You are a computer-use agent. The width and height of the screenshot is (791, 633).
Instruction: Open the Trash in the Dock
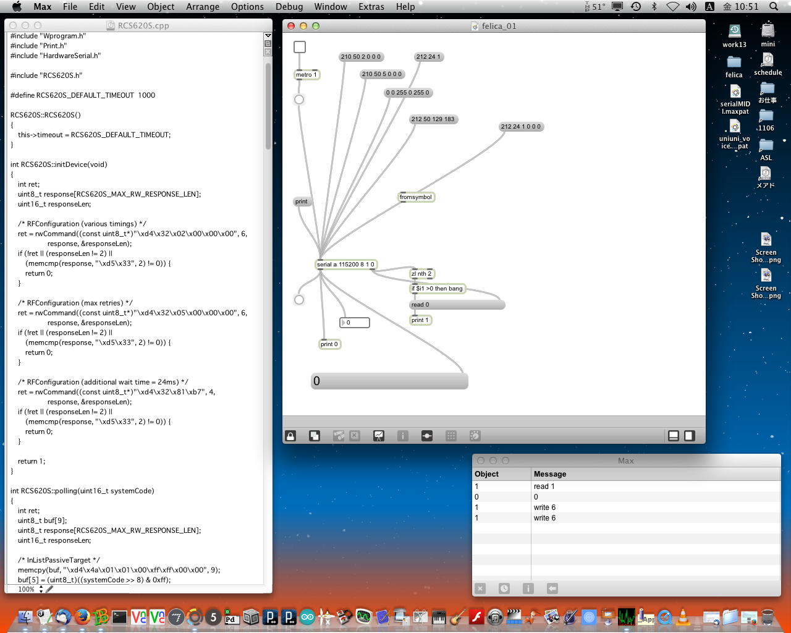768,616
